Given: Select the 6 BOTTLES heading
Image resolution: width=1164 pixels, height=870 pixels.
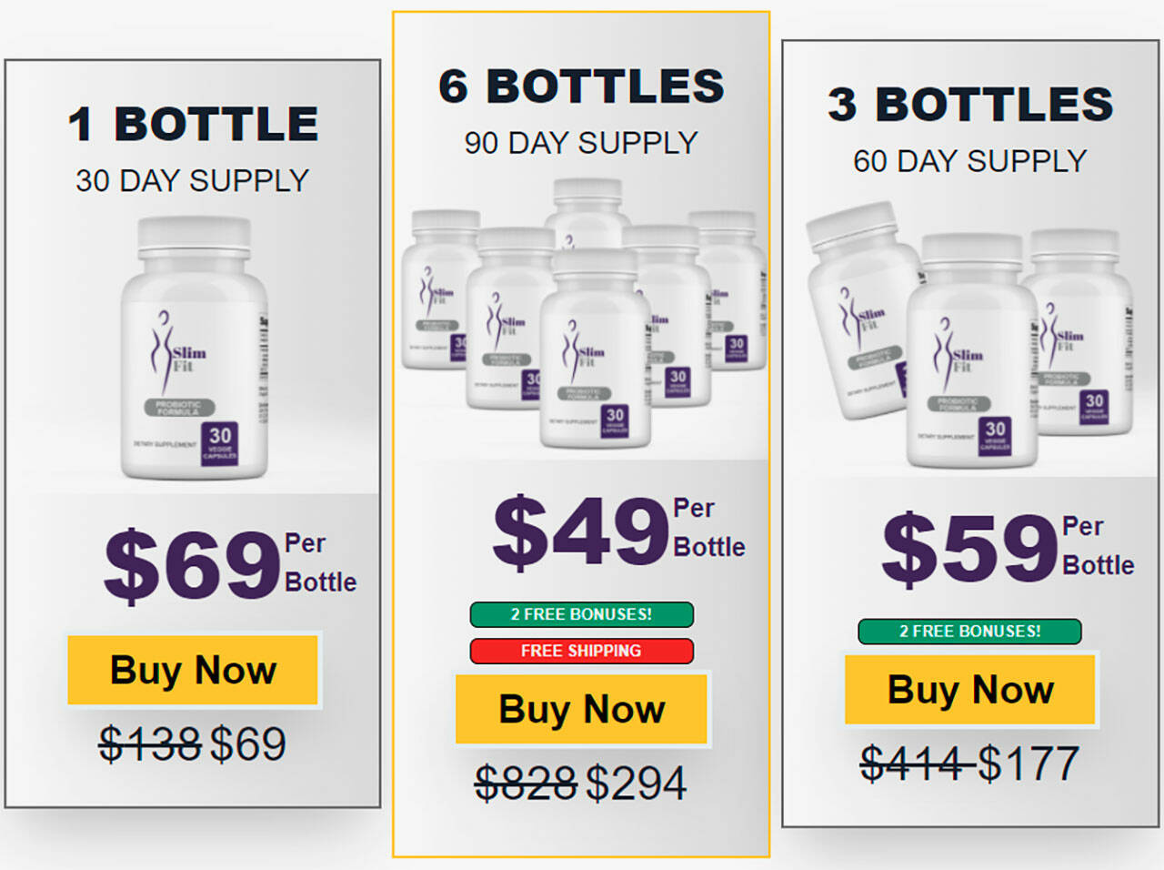Looking at the screenshot, I should click(x=581, y=86).
